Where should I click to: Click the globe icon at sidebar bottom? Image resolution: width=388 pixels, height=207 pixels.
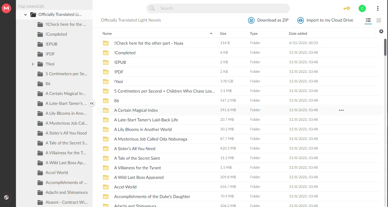click(x=6, y=197)
